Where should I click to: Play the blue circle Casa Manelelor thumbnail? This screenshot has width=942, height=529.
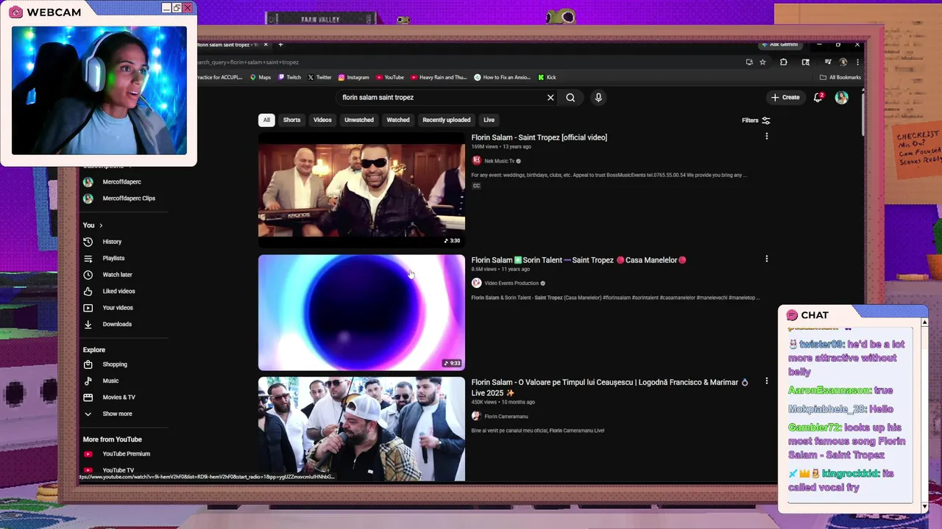coord(361,312)
